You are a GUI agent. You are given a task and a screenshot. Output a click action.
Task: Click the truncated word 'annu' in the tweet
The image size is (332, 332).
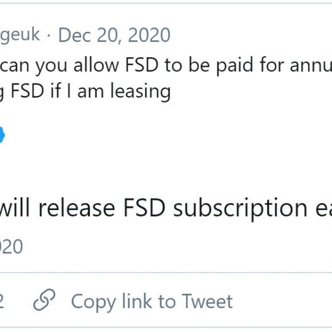(311, 65)
